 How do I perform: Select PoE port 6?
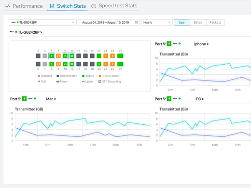(x=52, y=64)
